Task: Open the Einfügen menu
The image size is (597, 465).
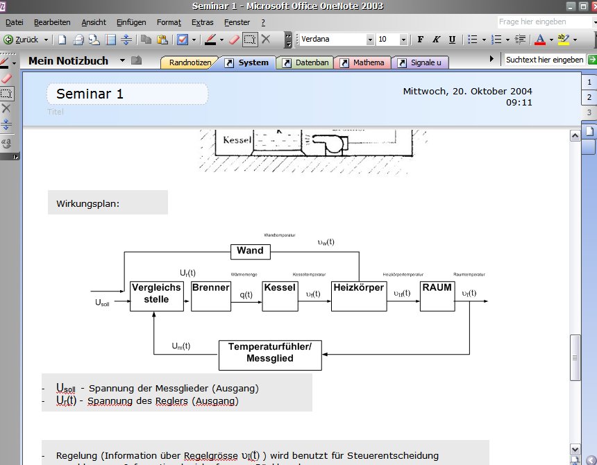Action: click(x=131, y=22)
